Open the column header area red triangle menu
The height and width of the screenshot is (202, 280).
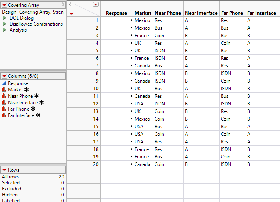95,4
